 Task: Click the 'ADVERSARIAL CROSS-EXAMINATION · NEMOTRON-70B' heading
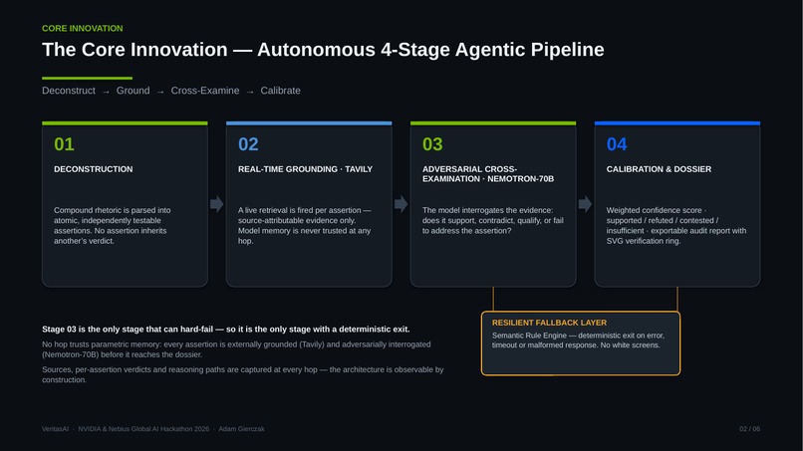pyautogui.click(x=488, y=174)
